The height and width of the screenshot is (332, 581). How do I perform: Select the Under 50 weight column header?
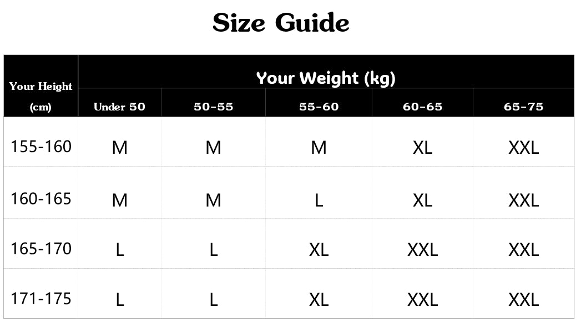point(119,107)
